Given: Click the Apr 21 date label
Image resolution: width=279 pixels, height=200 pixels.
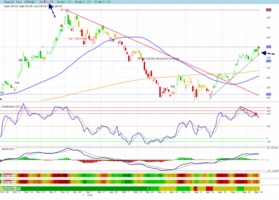Looking at the screenshot, I should pyautogui.click(x=210, y=192).
